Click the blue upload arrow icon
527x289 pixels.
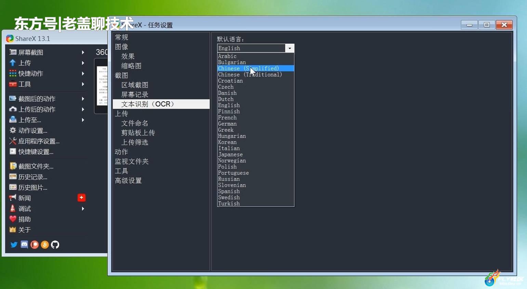click(x=13, y=63)
